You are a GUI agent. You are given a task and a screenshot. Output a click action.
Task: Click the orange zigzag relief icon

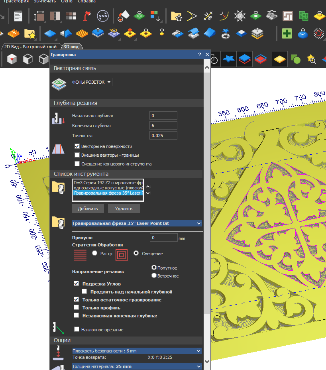tap(14, 33)
